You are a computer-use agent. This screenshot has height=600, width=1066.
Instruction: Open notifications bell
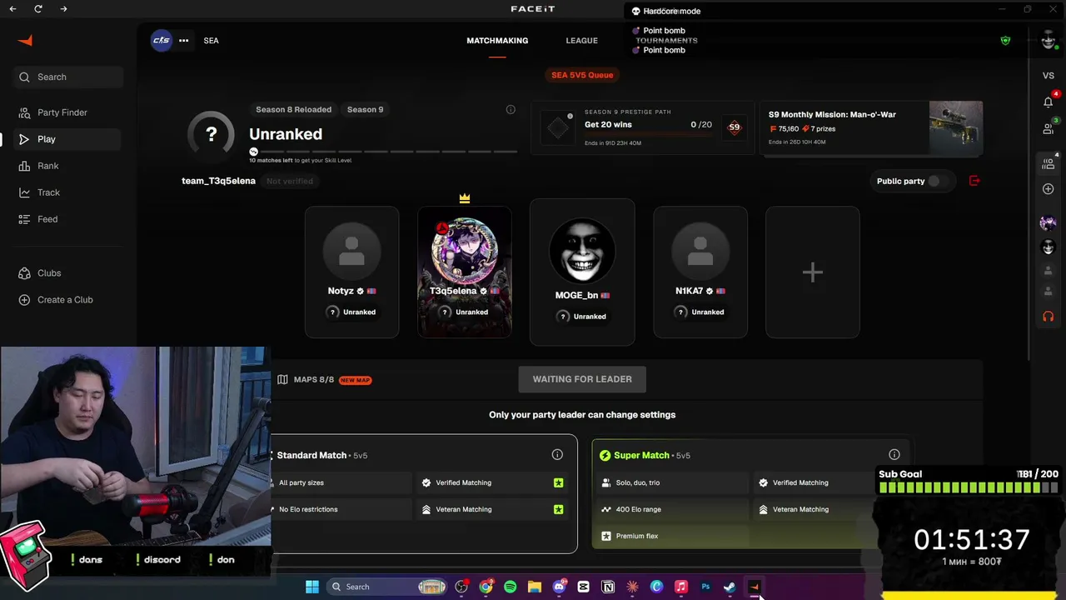click(x=1049, y=102)
